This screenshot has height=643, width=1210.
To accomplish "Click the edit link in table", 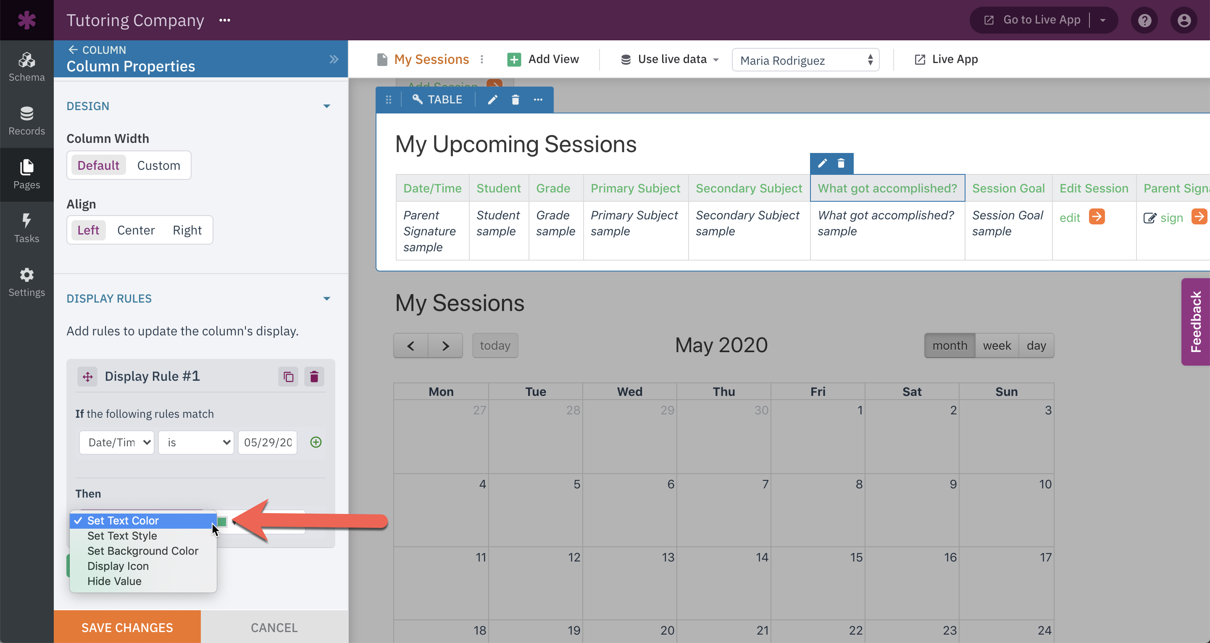I will (1070, 218).
